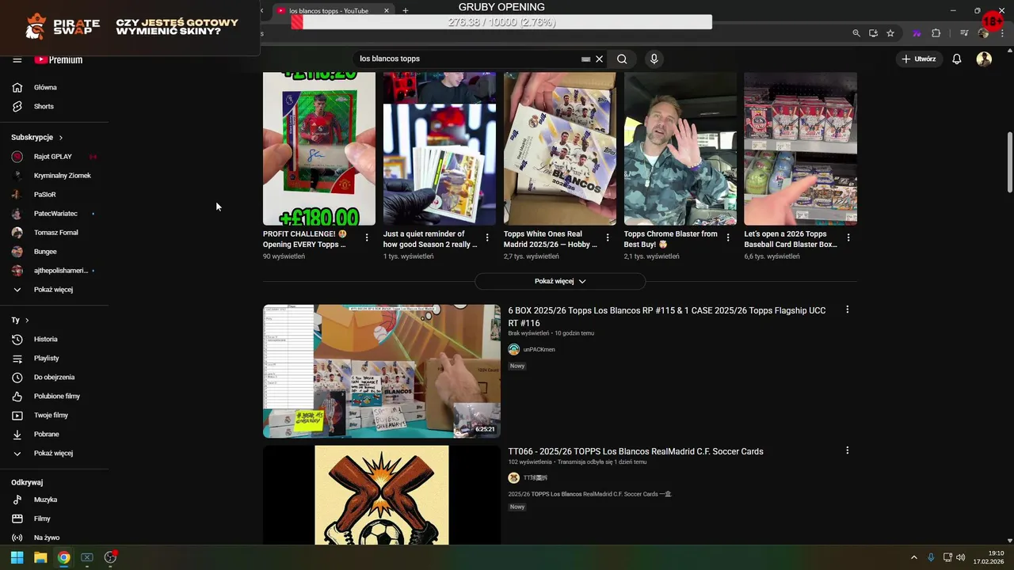Expand the Subskrypcje section chevron

pos(60,138)
